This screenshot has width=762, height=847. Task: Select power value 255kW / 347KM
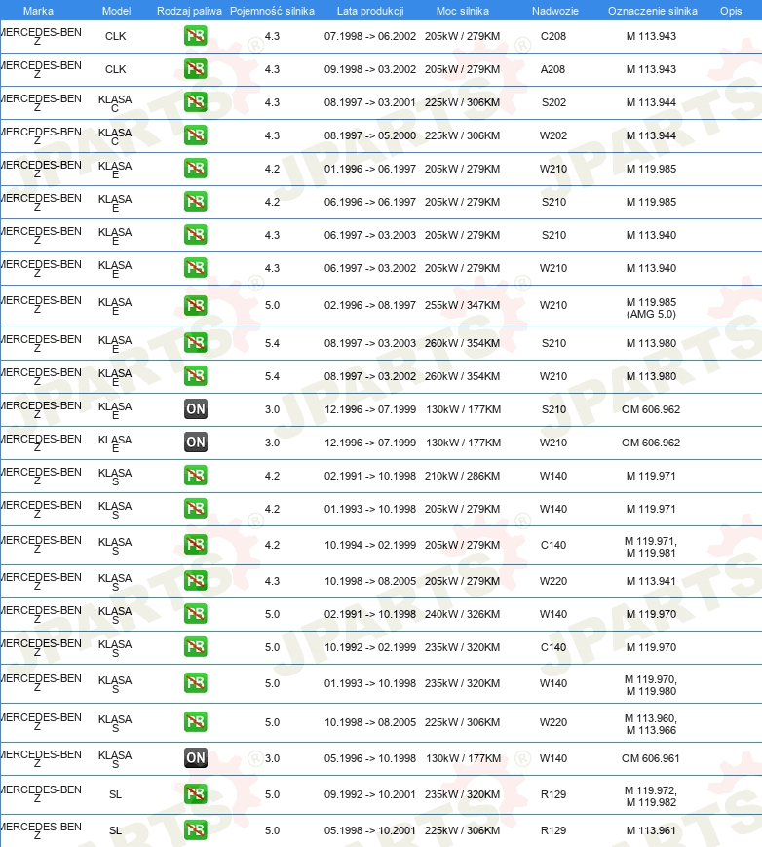pos(462,305)
